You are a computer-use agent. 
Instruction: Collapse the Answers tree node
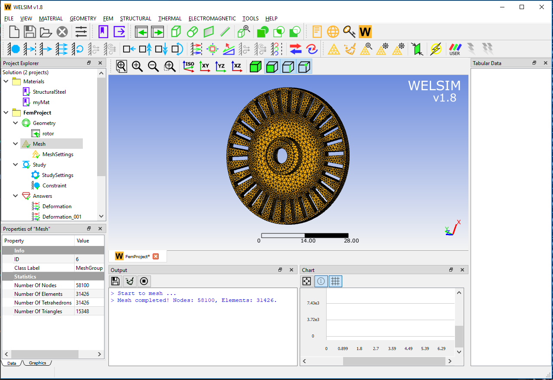point(16,196)
